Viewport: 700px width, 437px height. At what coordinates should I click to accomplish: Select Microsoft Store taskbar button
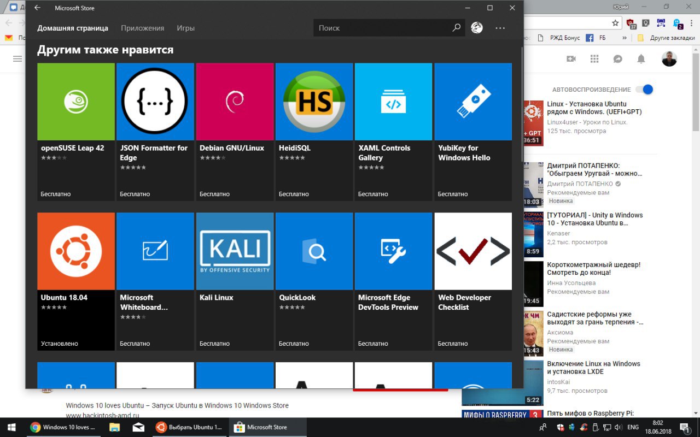(268, 427)
